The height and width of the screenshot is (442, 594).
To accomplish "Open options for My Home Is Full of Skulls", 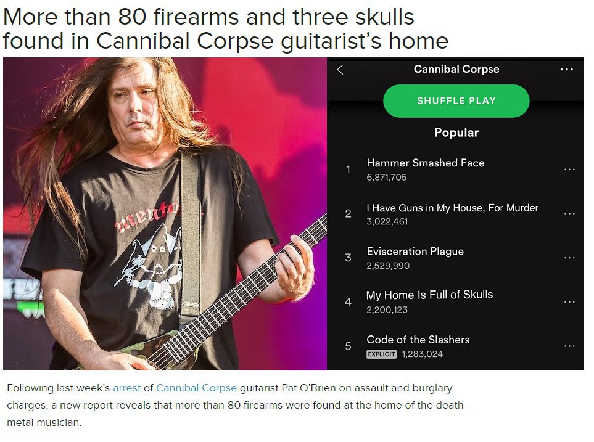I will [x=569, y=302].
